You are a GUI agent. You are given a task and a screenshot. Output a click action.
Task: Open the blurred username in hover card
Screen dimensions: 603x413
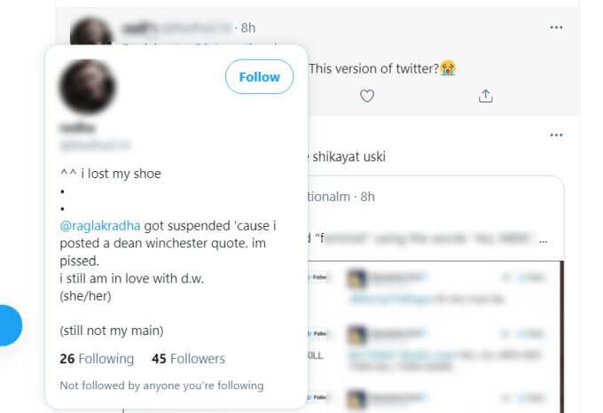click(77, 128)
